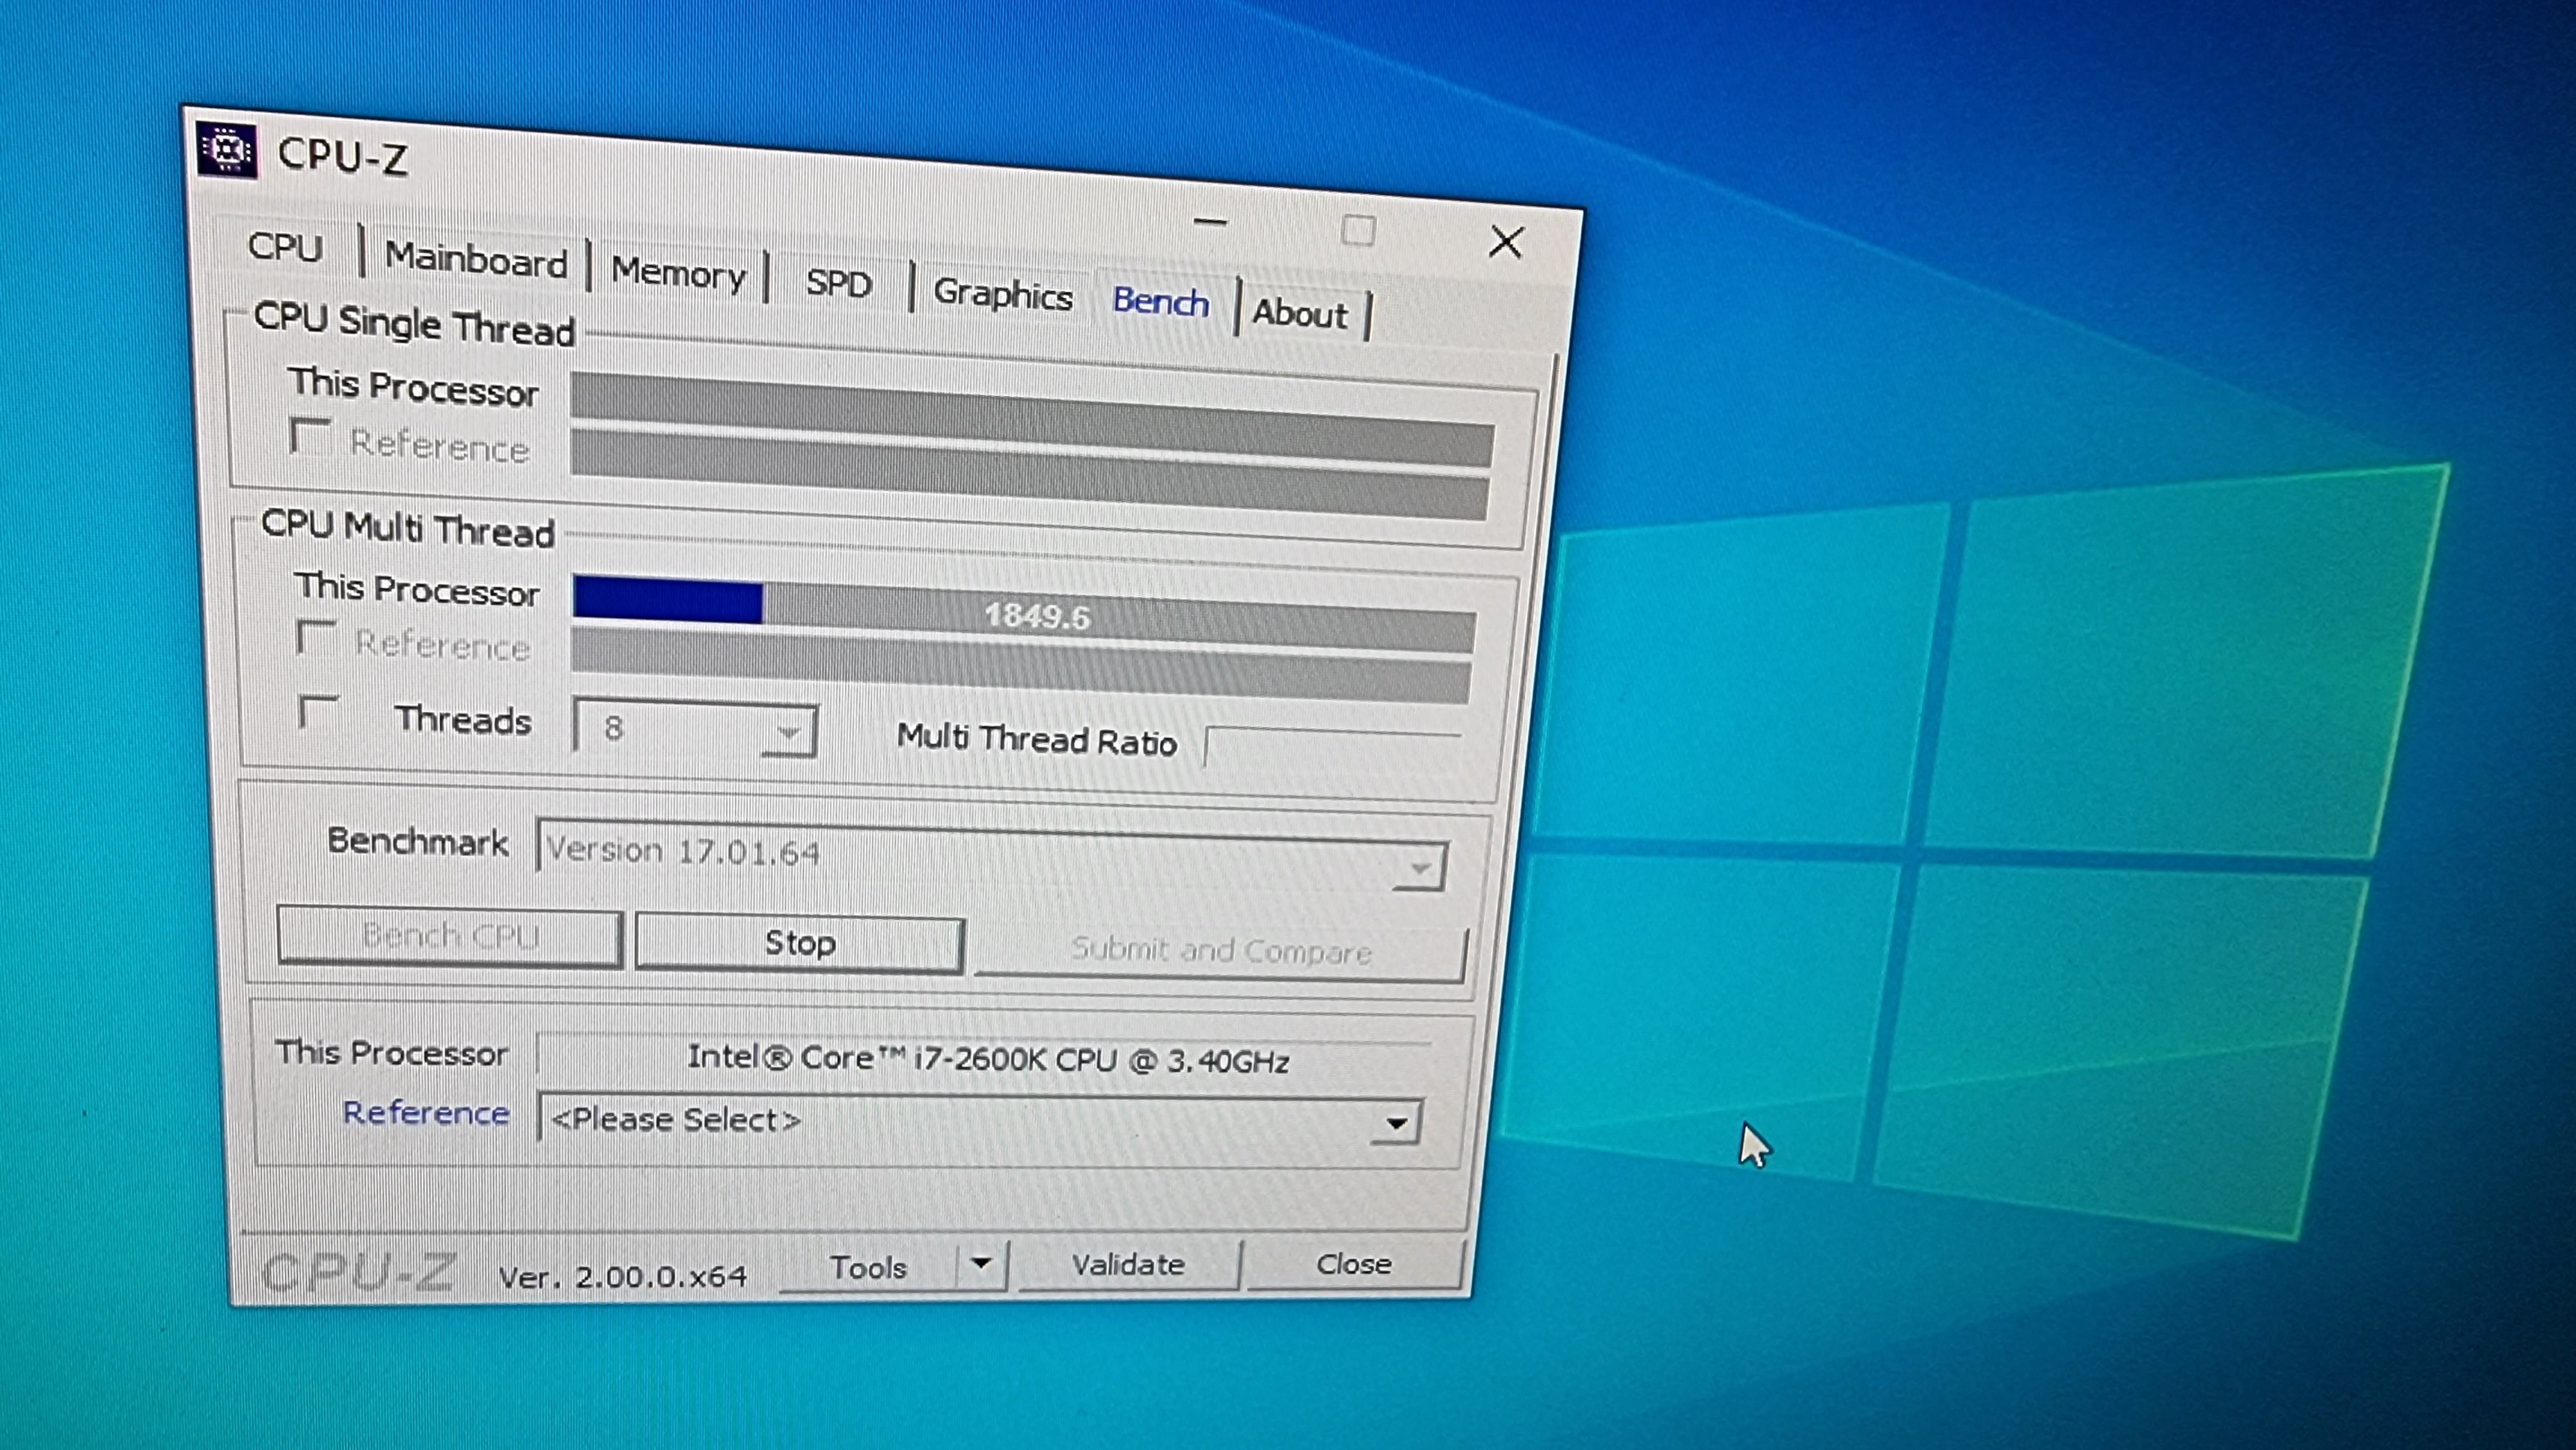2576x1450 pixels.
Task: Click the Bench CPU button
Action: 450,936
